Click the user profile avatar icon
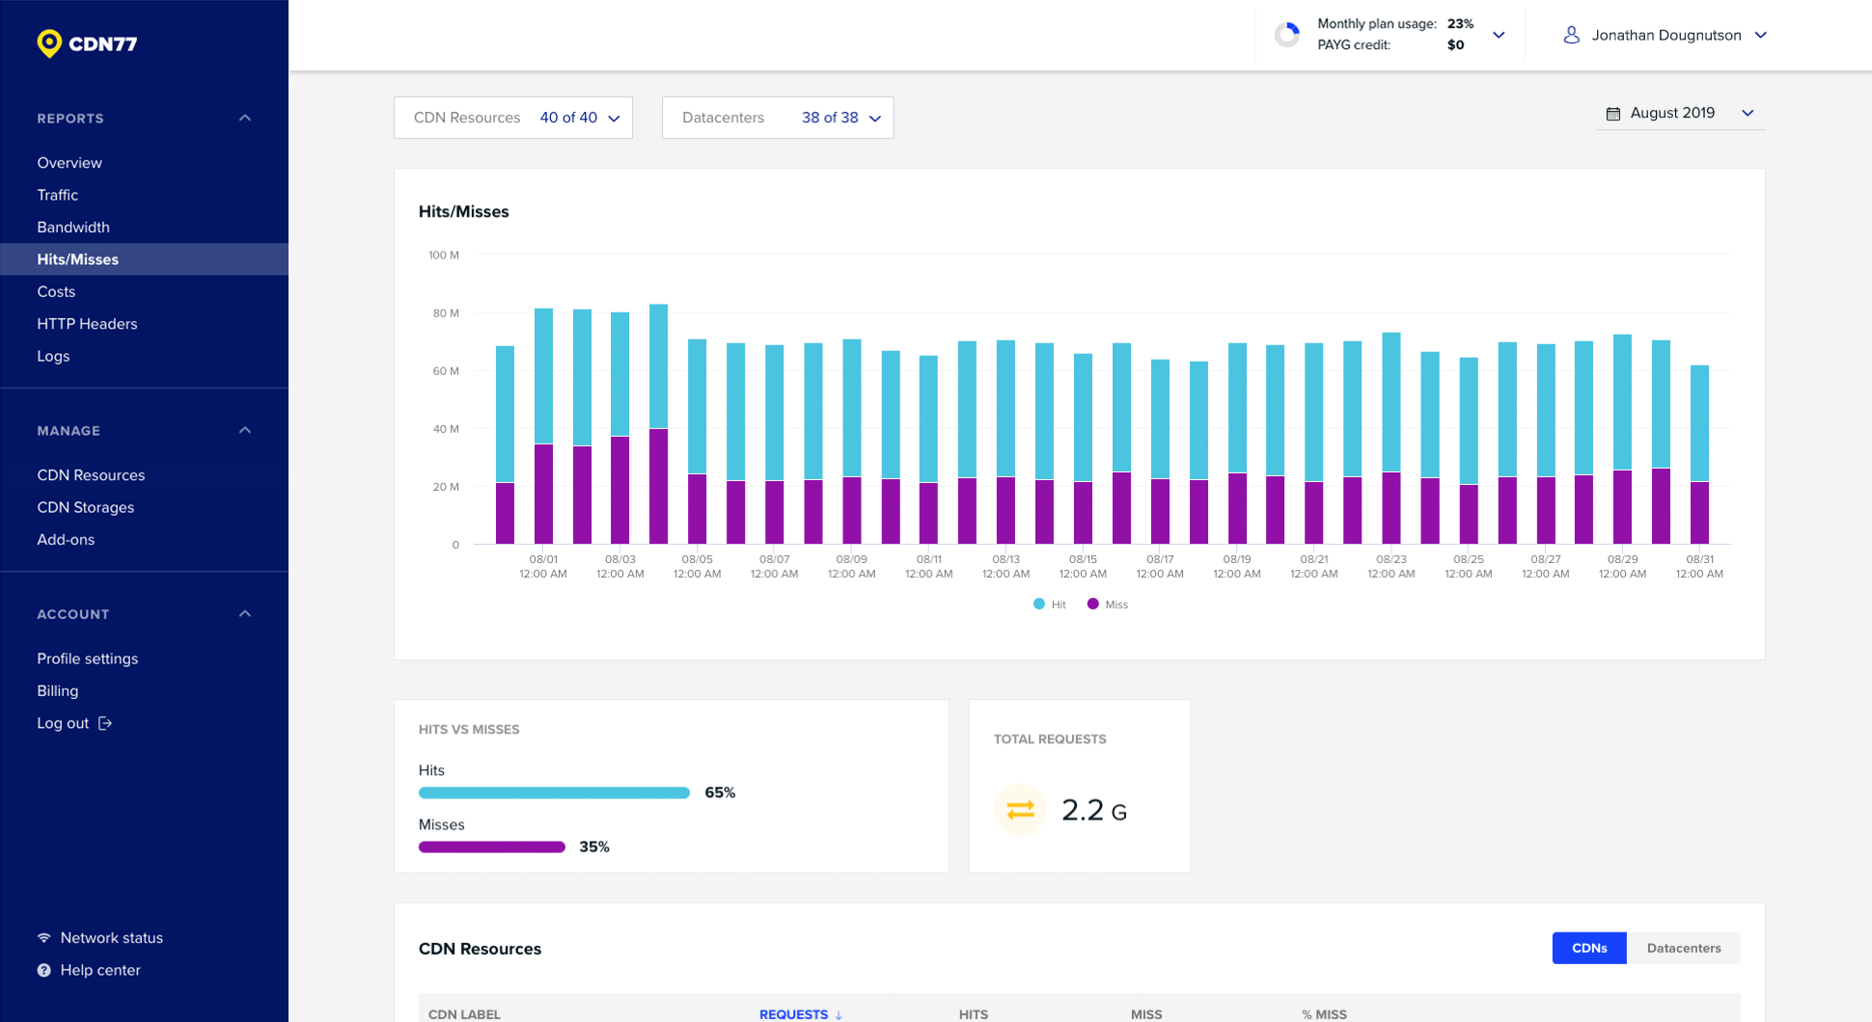This screenshot has width=1872, height=1022. 1571,35
